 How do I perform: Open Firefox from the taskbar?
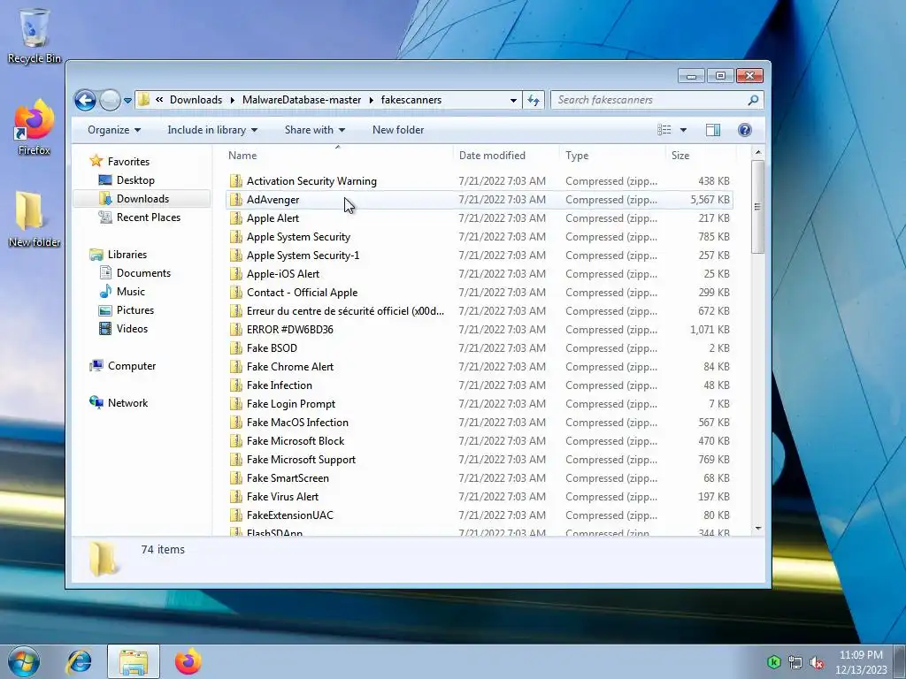(188, 661)
